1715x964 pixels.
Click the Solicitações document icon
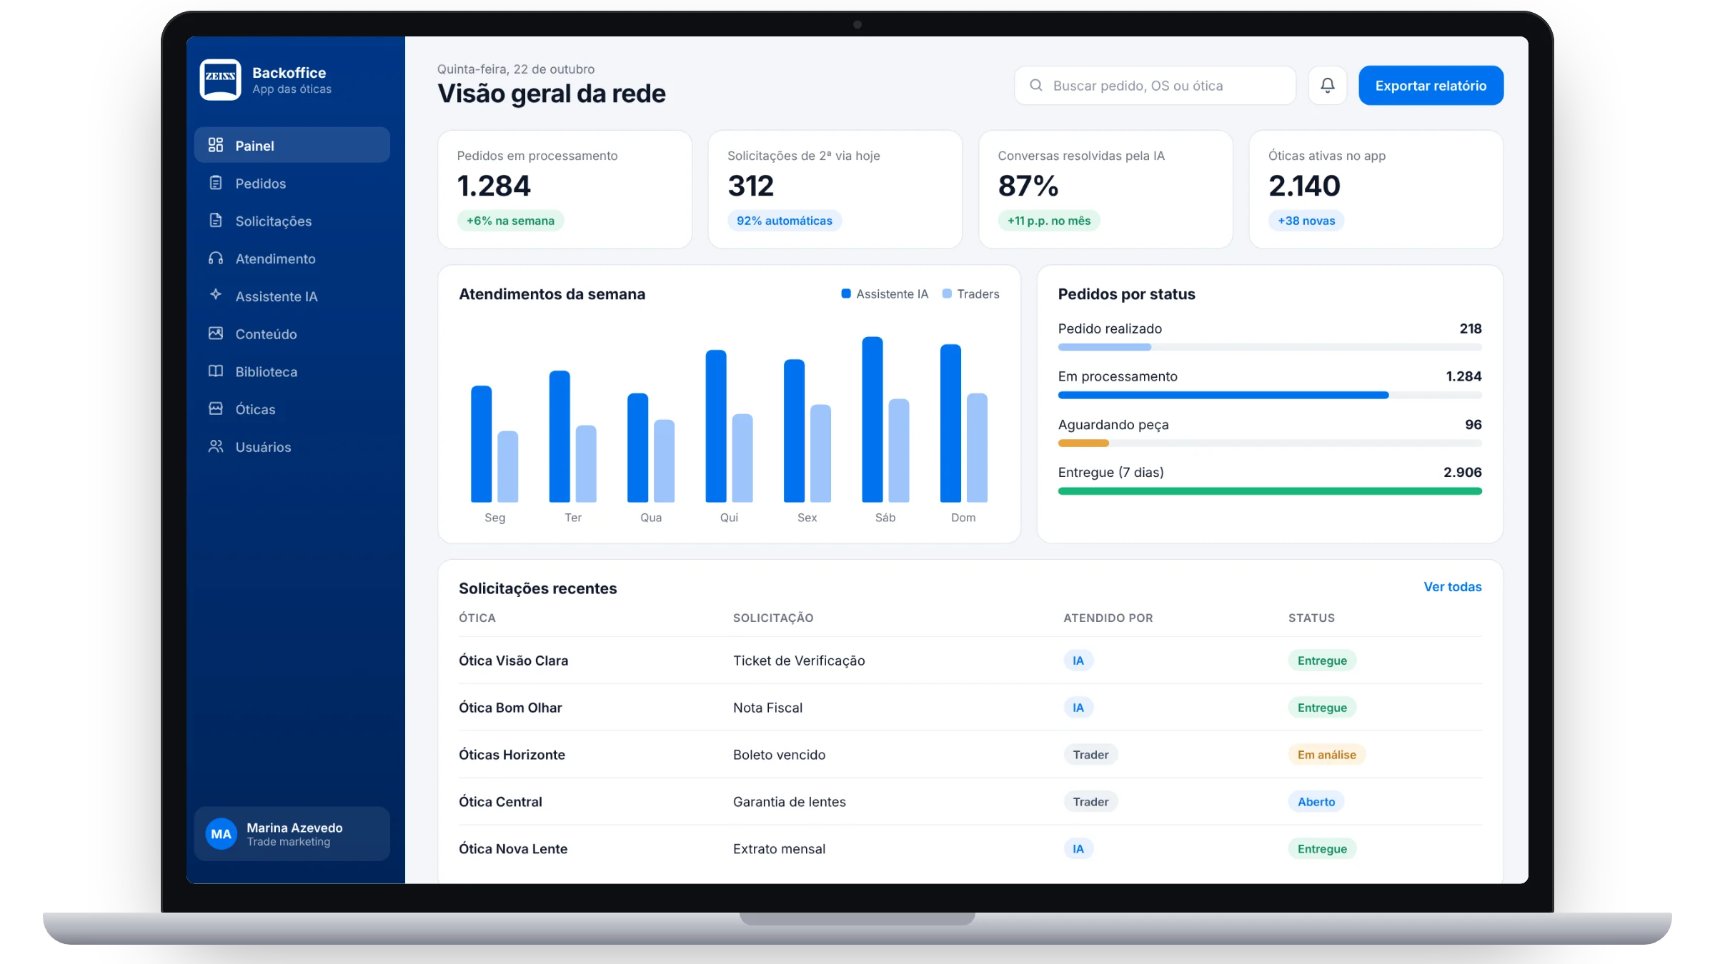pyautogui.click(x=216, y=220)
